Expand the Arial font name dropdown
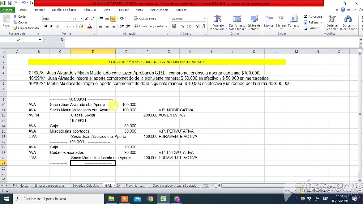This screenshot has width=363, height=204. [70, 19]
